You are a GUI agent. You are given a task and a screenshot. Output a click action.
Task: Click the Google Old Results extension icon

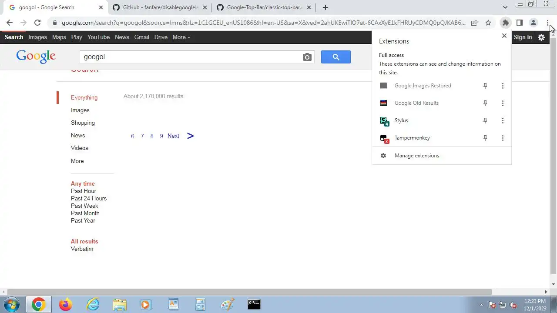coord(383,103)
